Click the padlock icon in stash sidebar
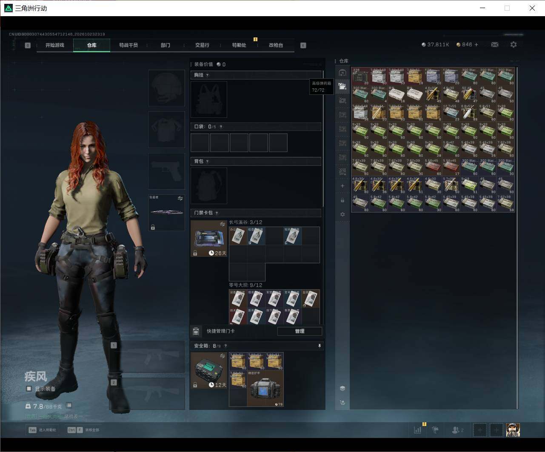Viewport: 545px width, 452px height. (342, 200)
